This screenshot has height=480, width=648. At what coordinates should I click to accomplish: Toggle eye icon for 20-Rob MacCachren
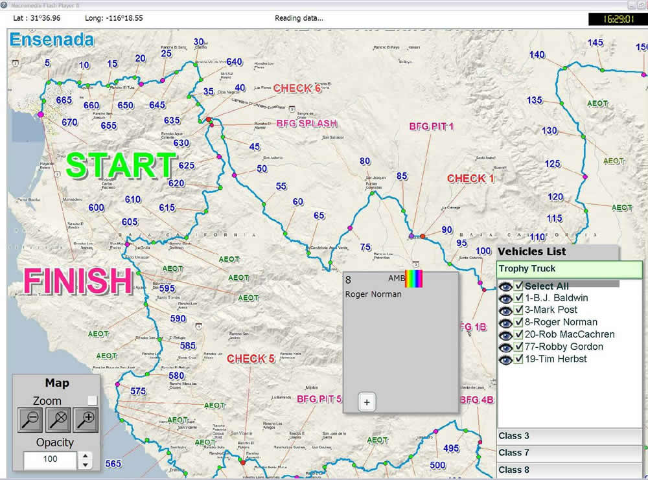tap(505, 335)
